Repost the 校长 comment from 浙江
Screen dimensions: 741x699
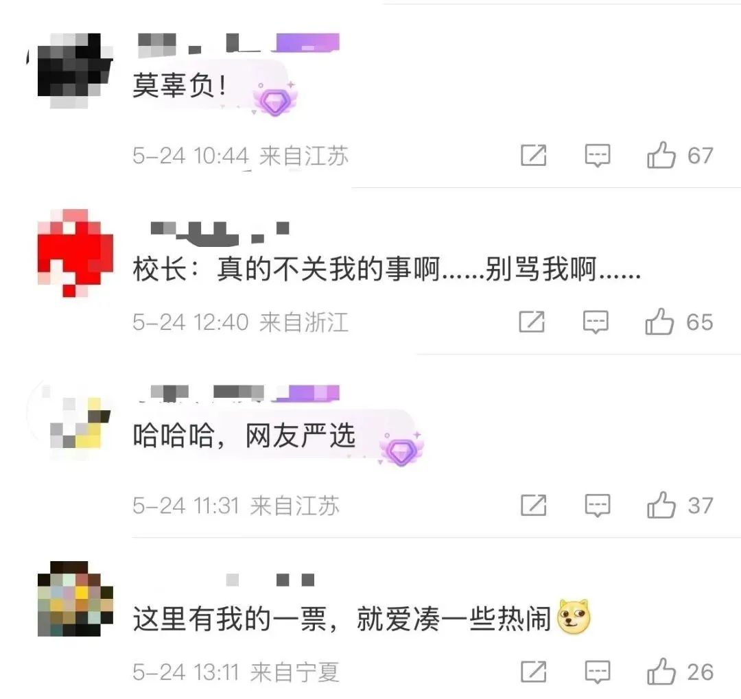coord(532,322)
